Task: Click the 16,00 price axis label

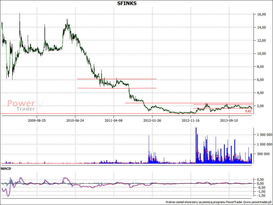Action: coord(262,14)
